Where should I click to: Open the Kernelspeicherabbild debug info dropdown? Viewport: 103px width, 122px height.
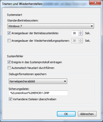pos(38,81)
